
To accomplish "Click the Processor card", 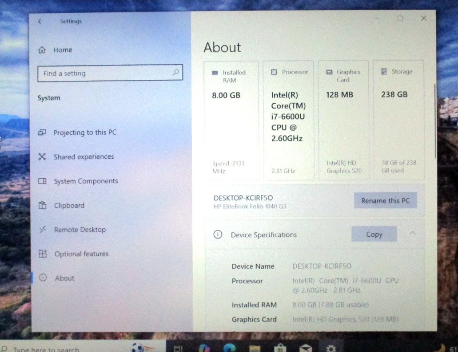I will tap(289, 120).
